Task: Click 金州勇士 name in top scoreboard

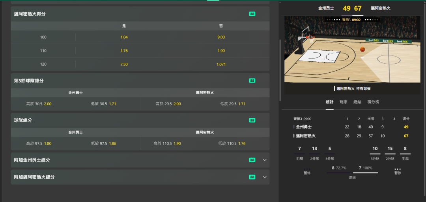Action: click(x=326, y=8)
